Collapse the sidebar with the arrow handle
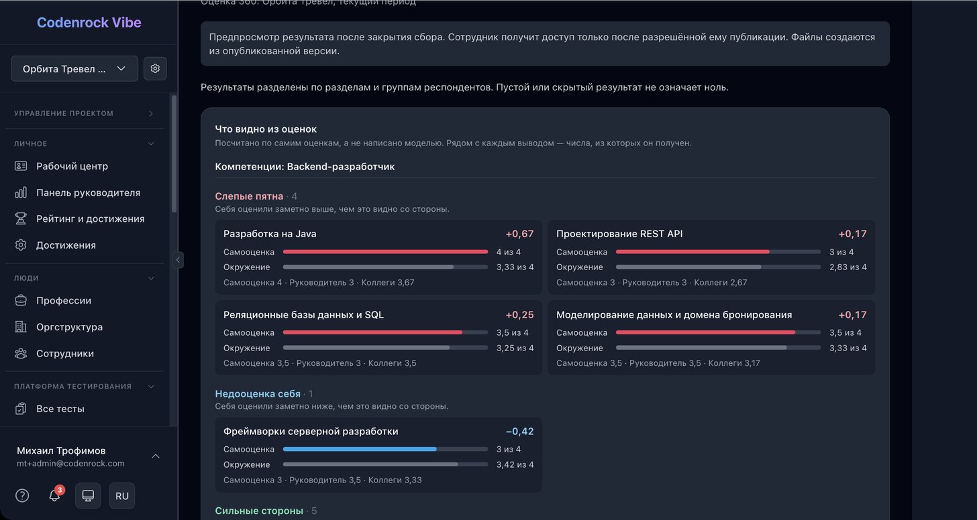The width and height of the screenshot is (977, 520). click(178, 260)
